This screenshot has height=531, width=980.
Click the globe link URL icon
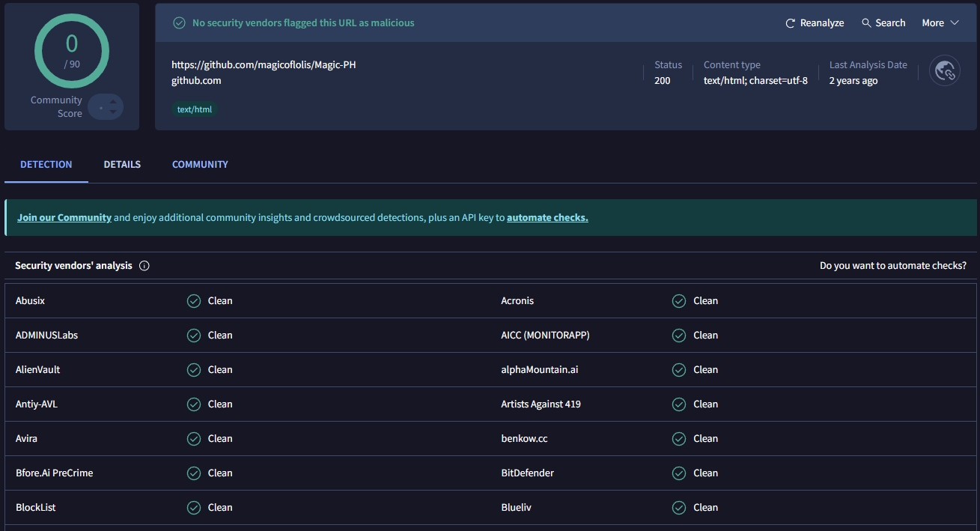coord(944,71)
